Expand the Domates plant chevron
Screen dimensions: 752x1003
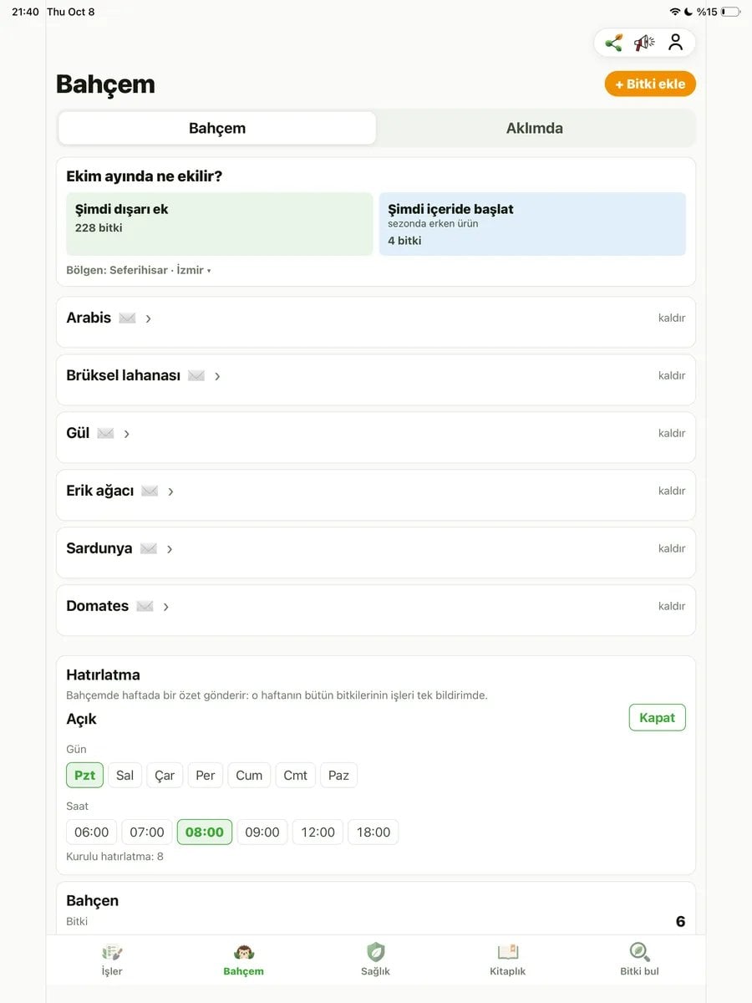click(165, 607)
